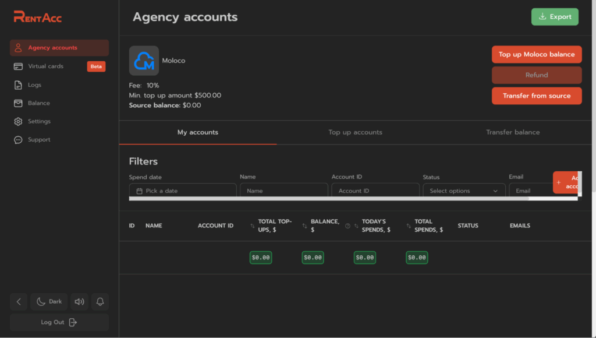Click the Source balance: $0.00 text

(x=165, y=105)
